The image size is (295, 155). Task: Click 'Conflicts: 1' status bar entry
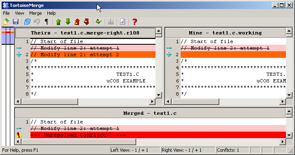[x=233, y=150]
